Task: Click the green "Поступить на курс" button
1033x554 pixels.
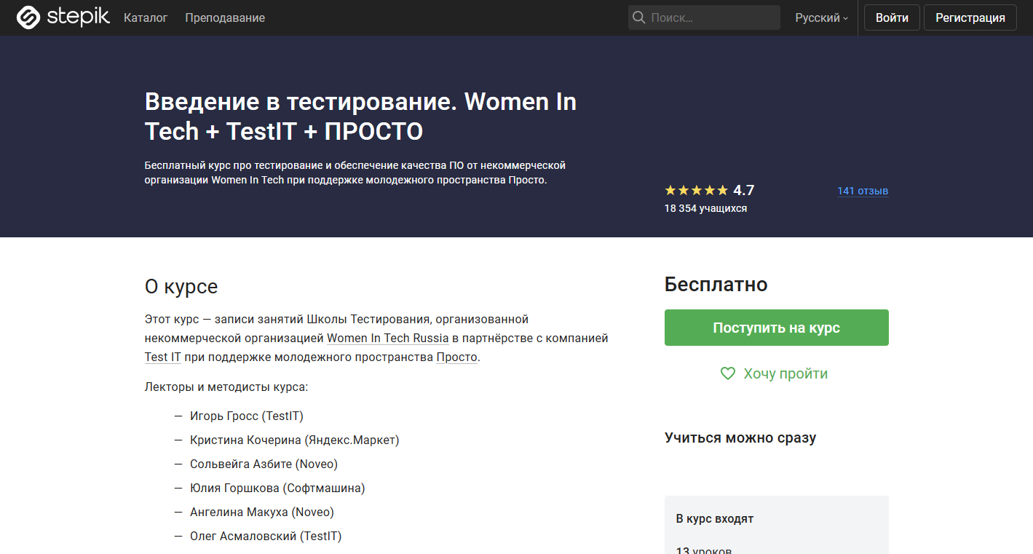Action: [776, 328]
